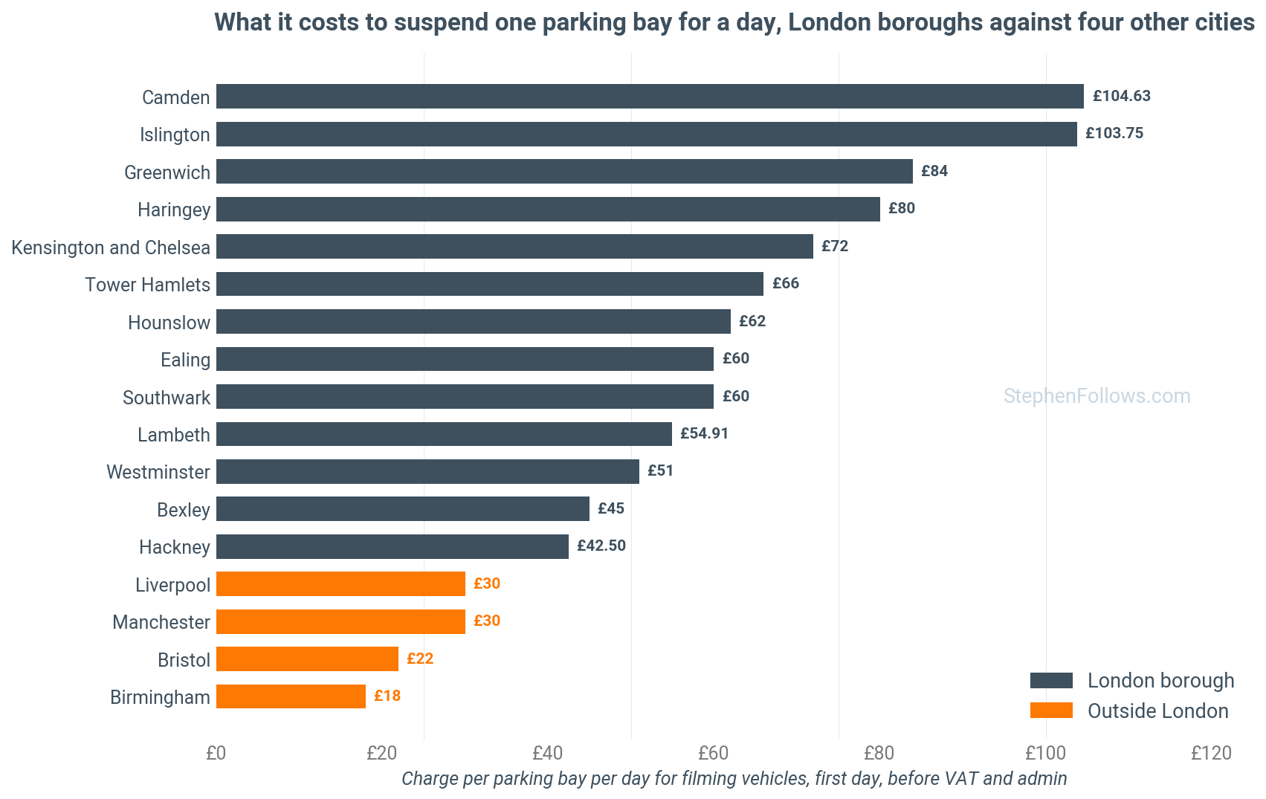Select the Birmingham orange bar
1266x799 pixels.
[291, 696]
